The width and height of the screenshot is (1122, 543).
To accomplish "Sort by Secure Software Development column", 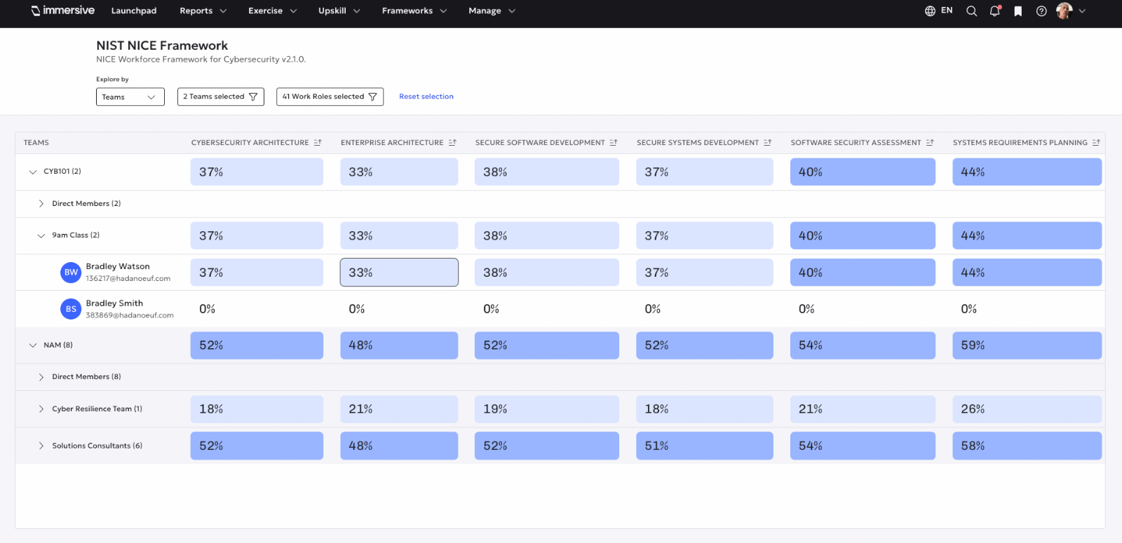I will point(614,142).
